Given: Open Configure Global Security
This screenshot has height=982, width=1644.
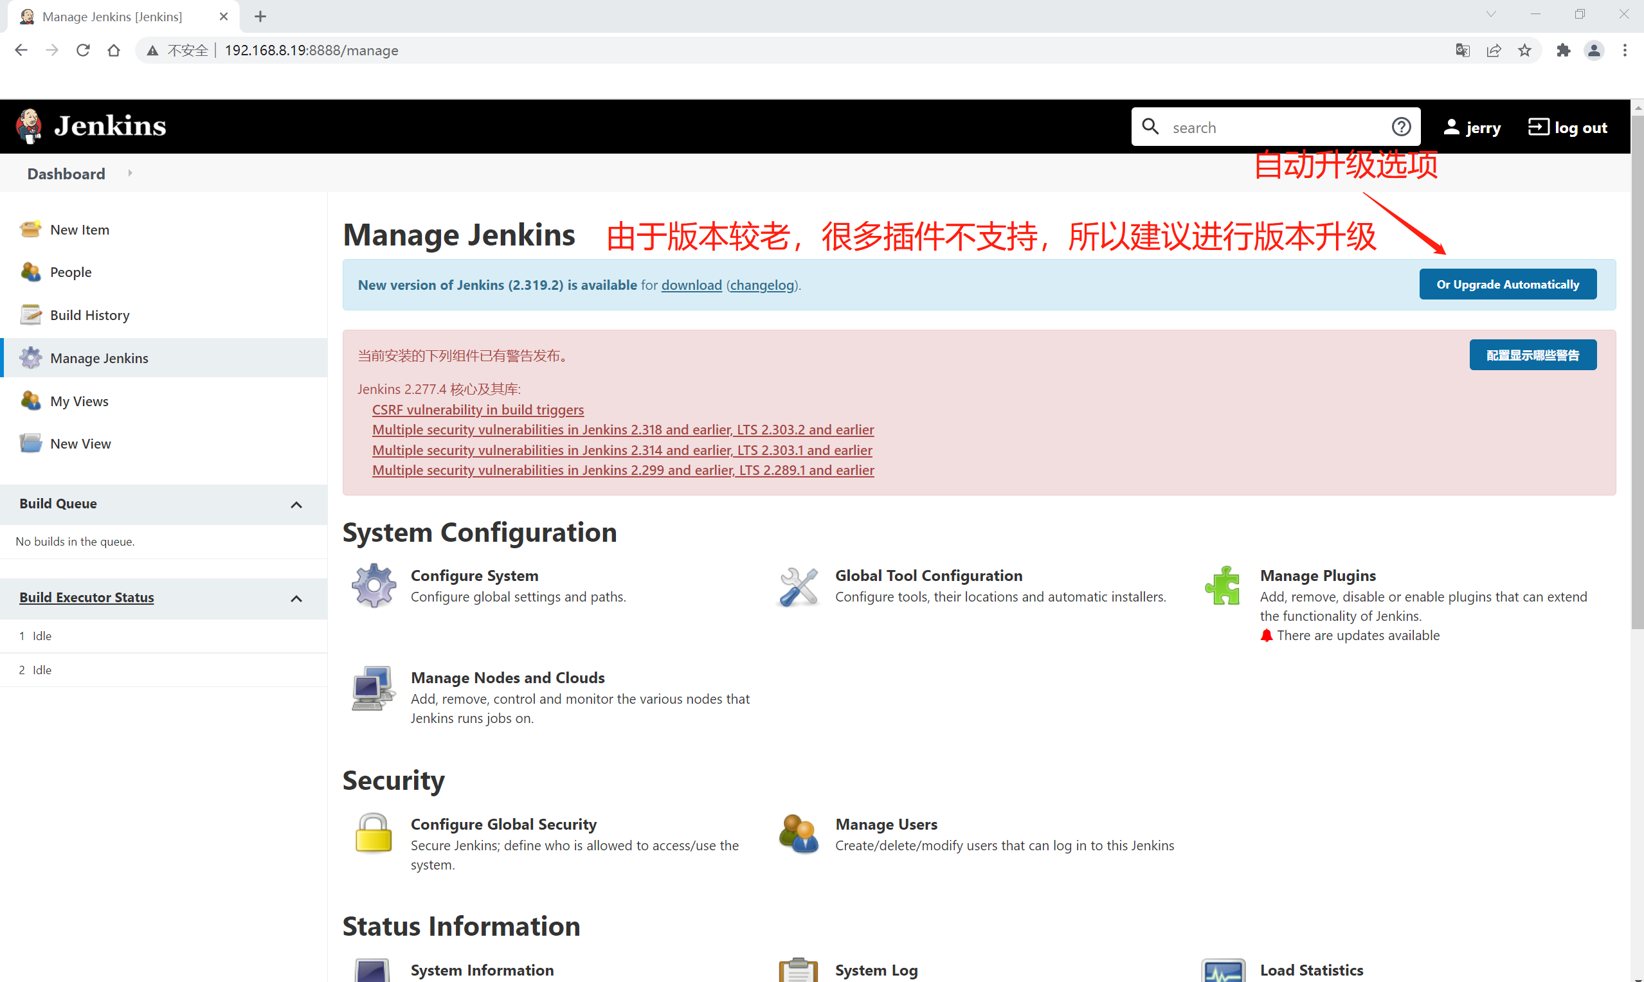Looking at the screenshot, I should click(x=503, y=825).
